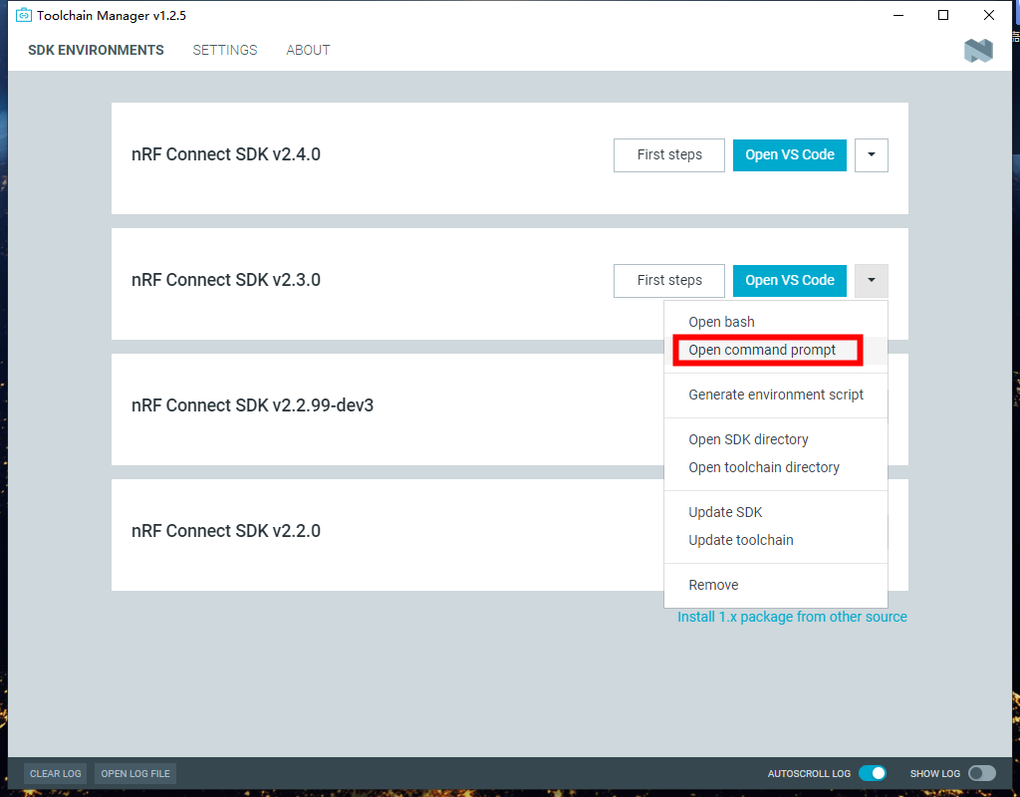Screen dimensions: 1020x797
Task: Select Generate environment script
Action: click(x=774, y=395)
